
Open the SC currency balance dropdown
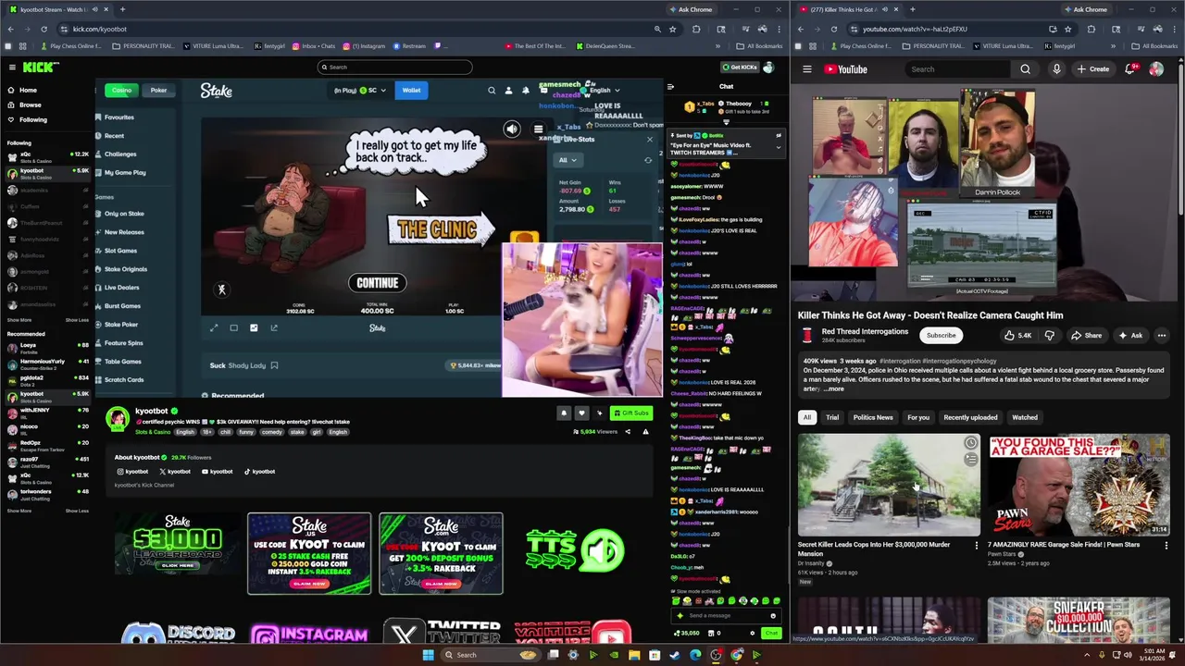click(x=361, y=90)
